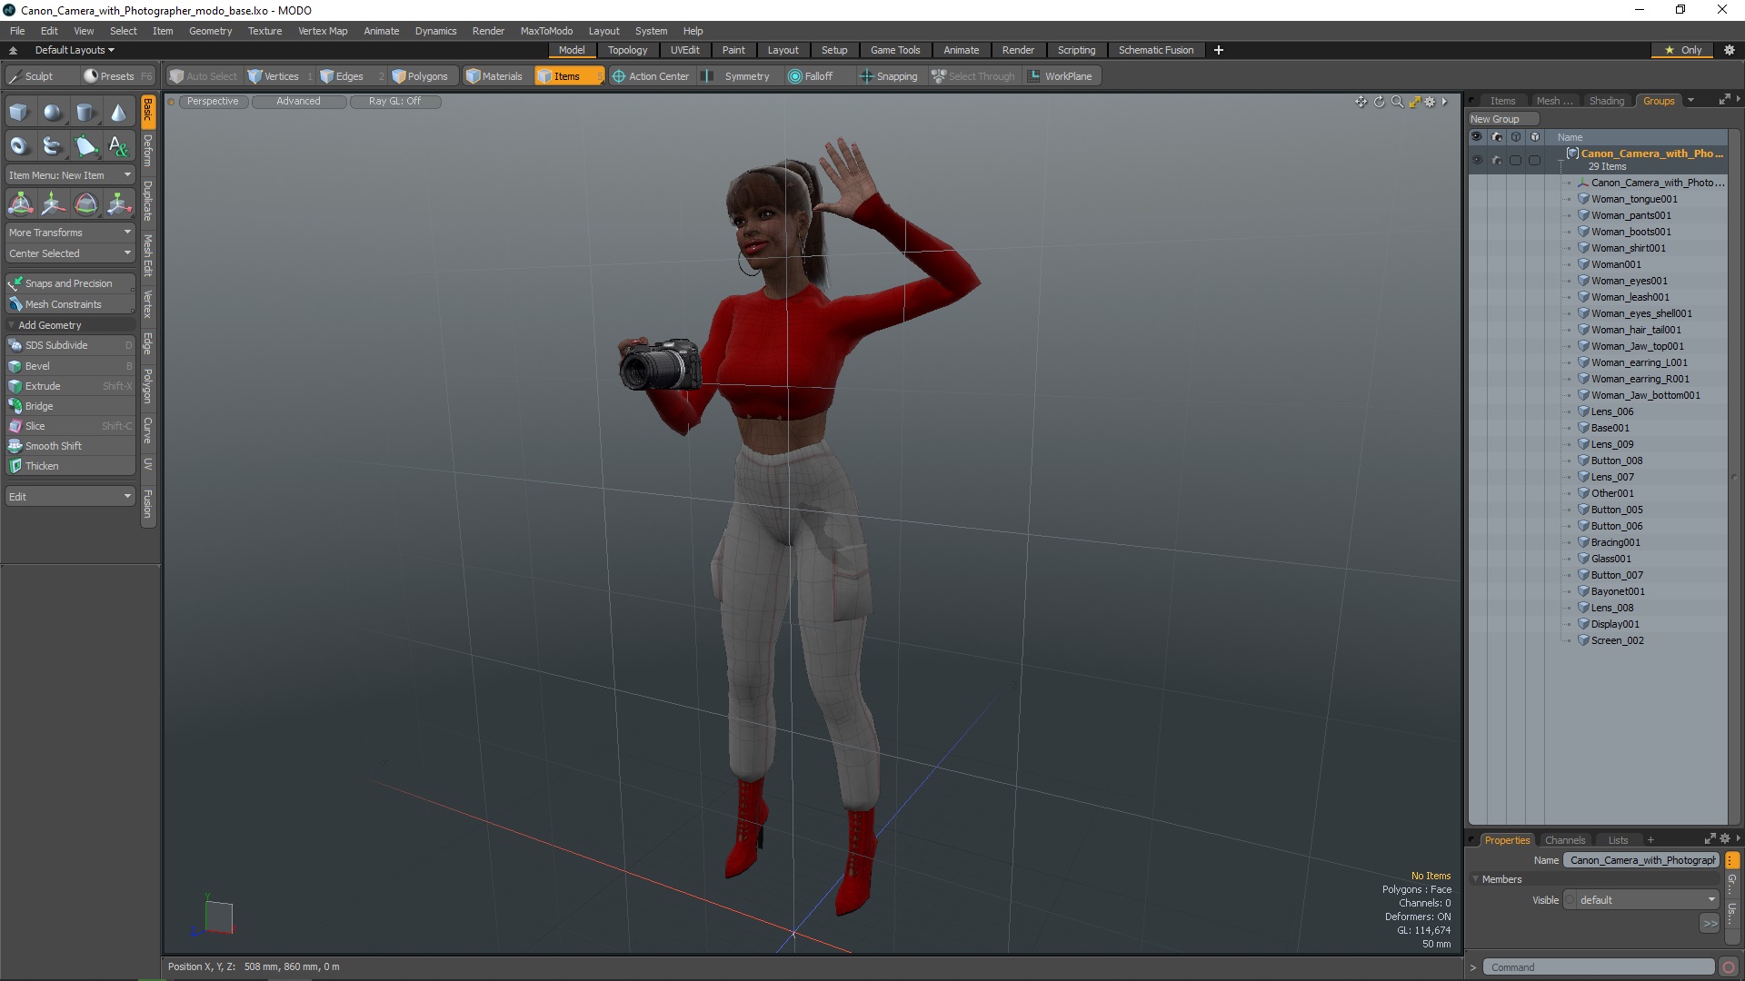Toggle render camera icon of Canon_Camera group
The image size is (1745, 981).
coord(1496,160)
